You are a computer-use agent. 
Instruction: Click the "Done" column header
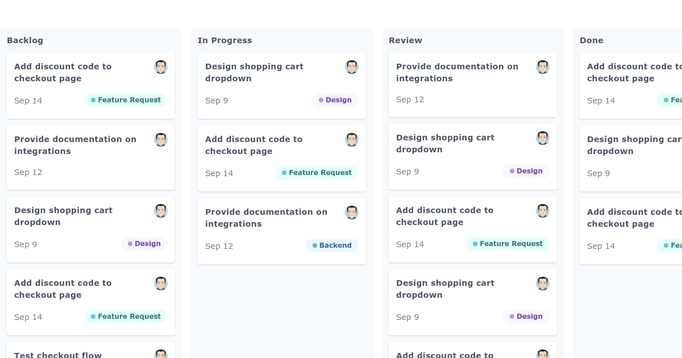591,40
